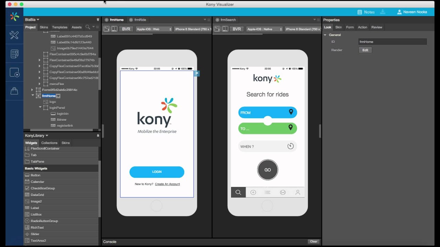This screenshot has height=247, width=440.
Task: Select the registerlink item in the project tree
Action: click(65, 126)
